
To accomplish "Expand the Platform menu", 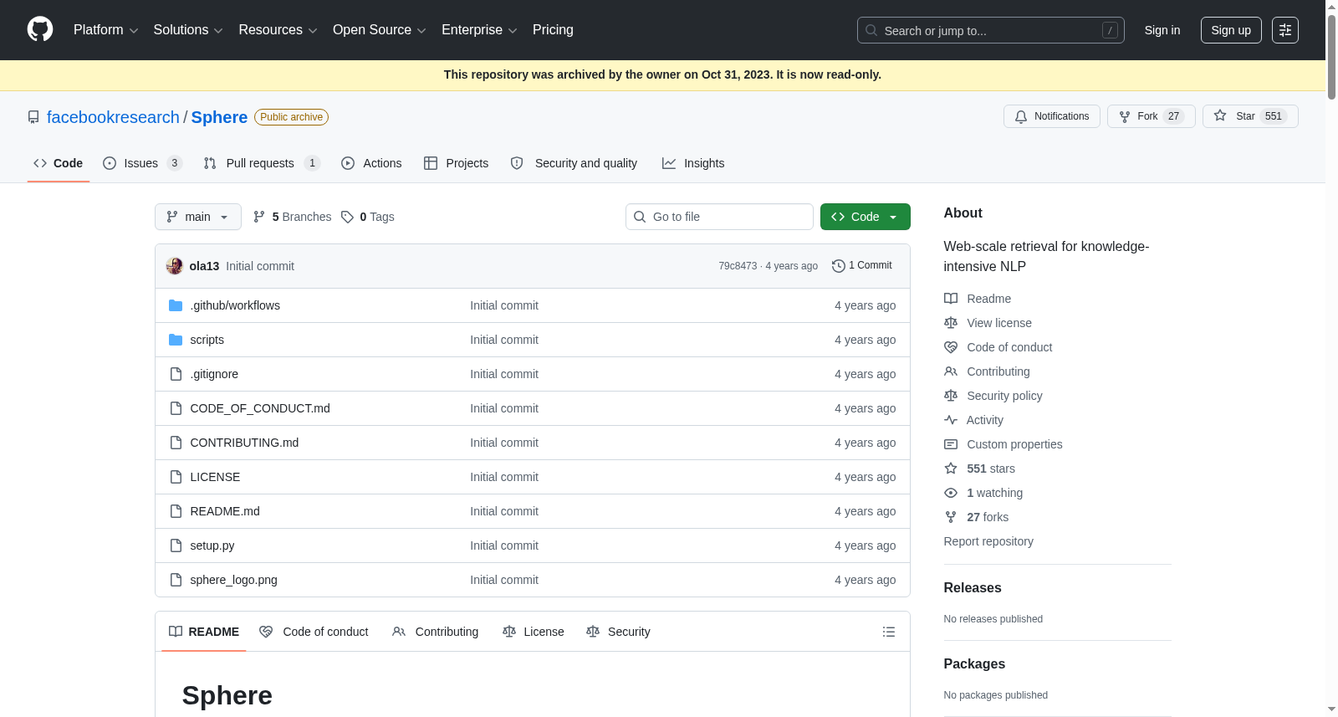I will click(x=106, y=30).
